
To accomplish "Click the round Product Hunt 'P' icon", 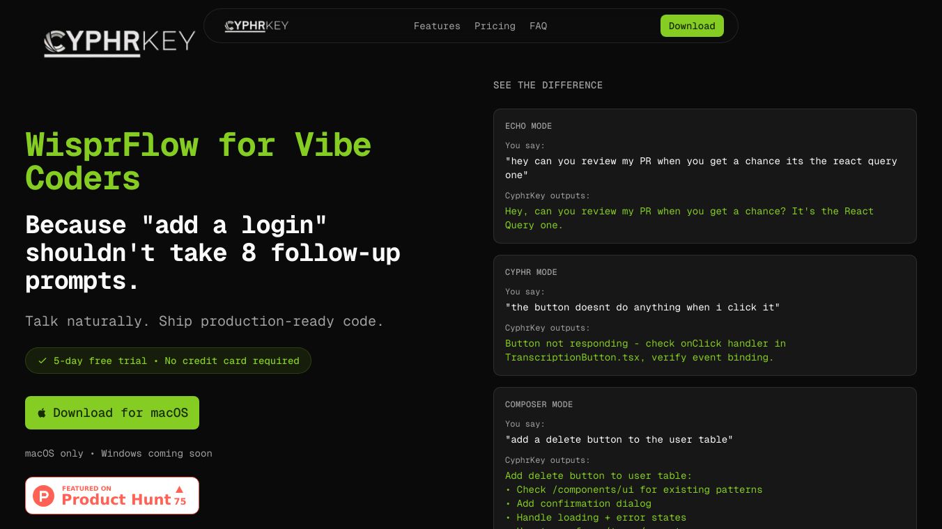I will pyautogui.click(x=43, y=496).
